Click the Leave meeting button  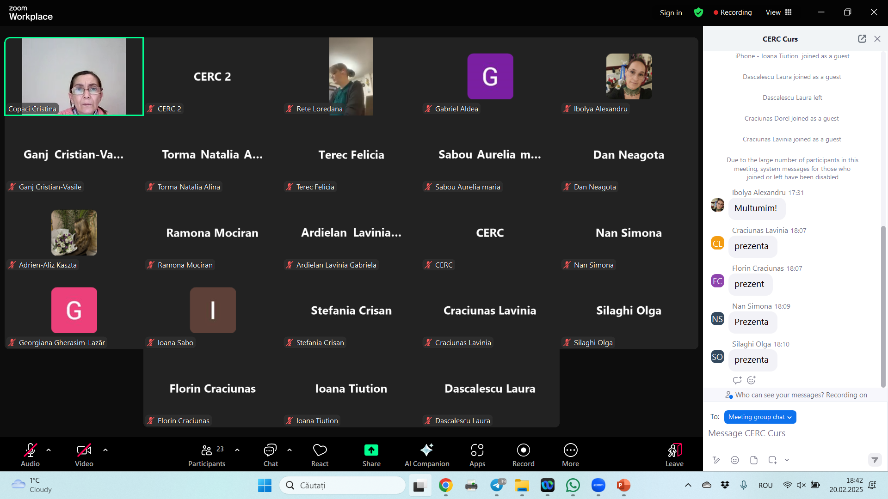tap(674, 455)
